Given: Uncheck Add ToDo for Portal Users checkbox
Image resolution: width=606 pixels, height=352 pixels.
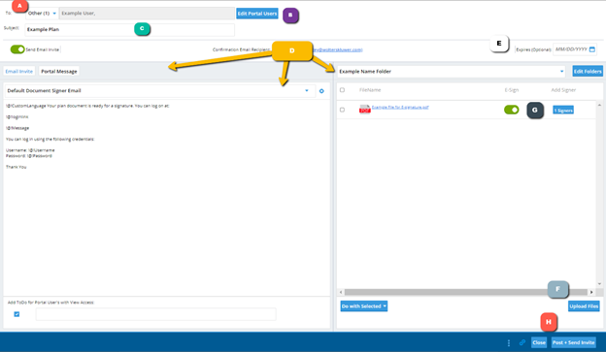Looking at the screenshot, I should tap(17, 314).
